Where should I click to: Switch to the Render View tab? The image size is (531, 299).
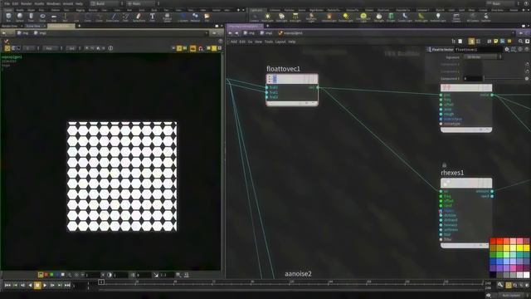pos(10,26)
